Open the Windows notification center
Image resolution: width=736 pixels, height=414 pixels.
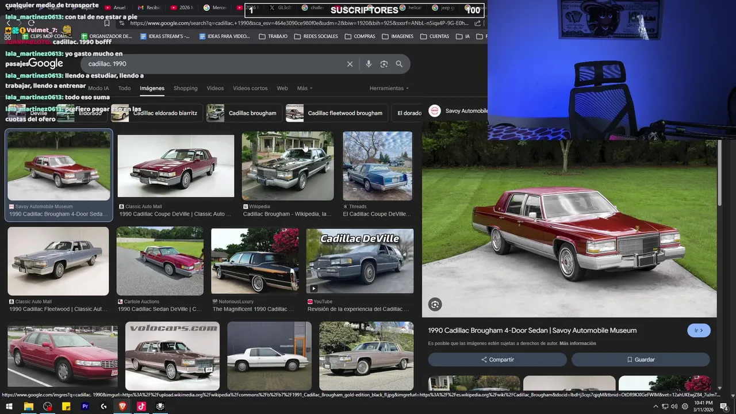click(724, 407)
